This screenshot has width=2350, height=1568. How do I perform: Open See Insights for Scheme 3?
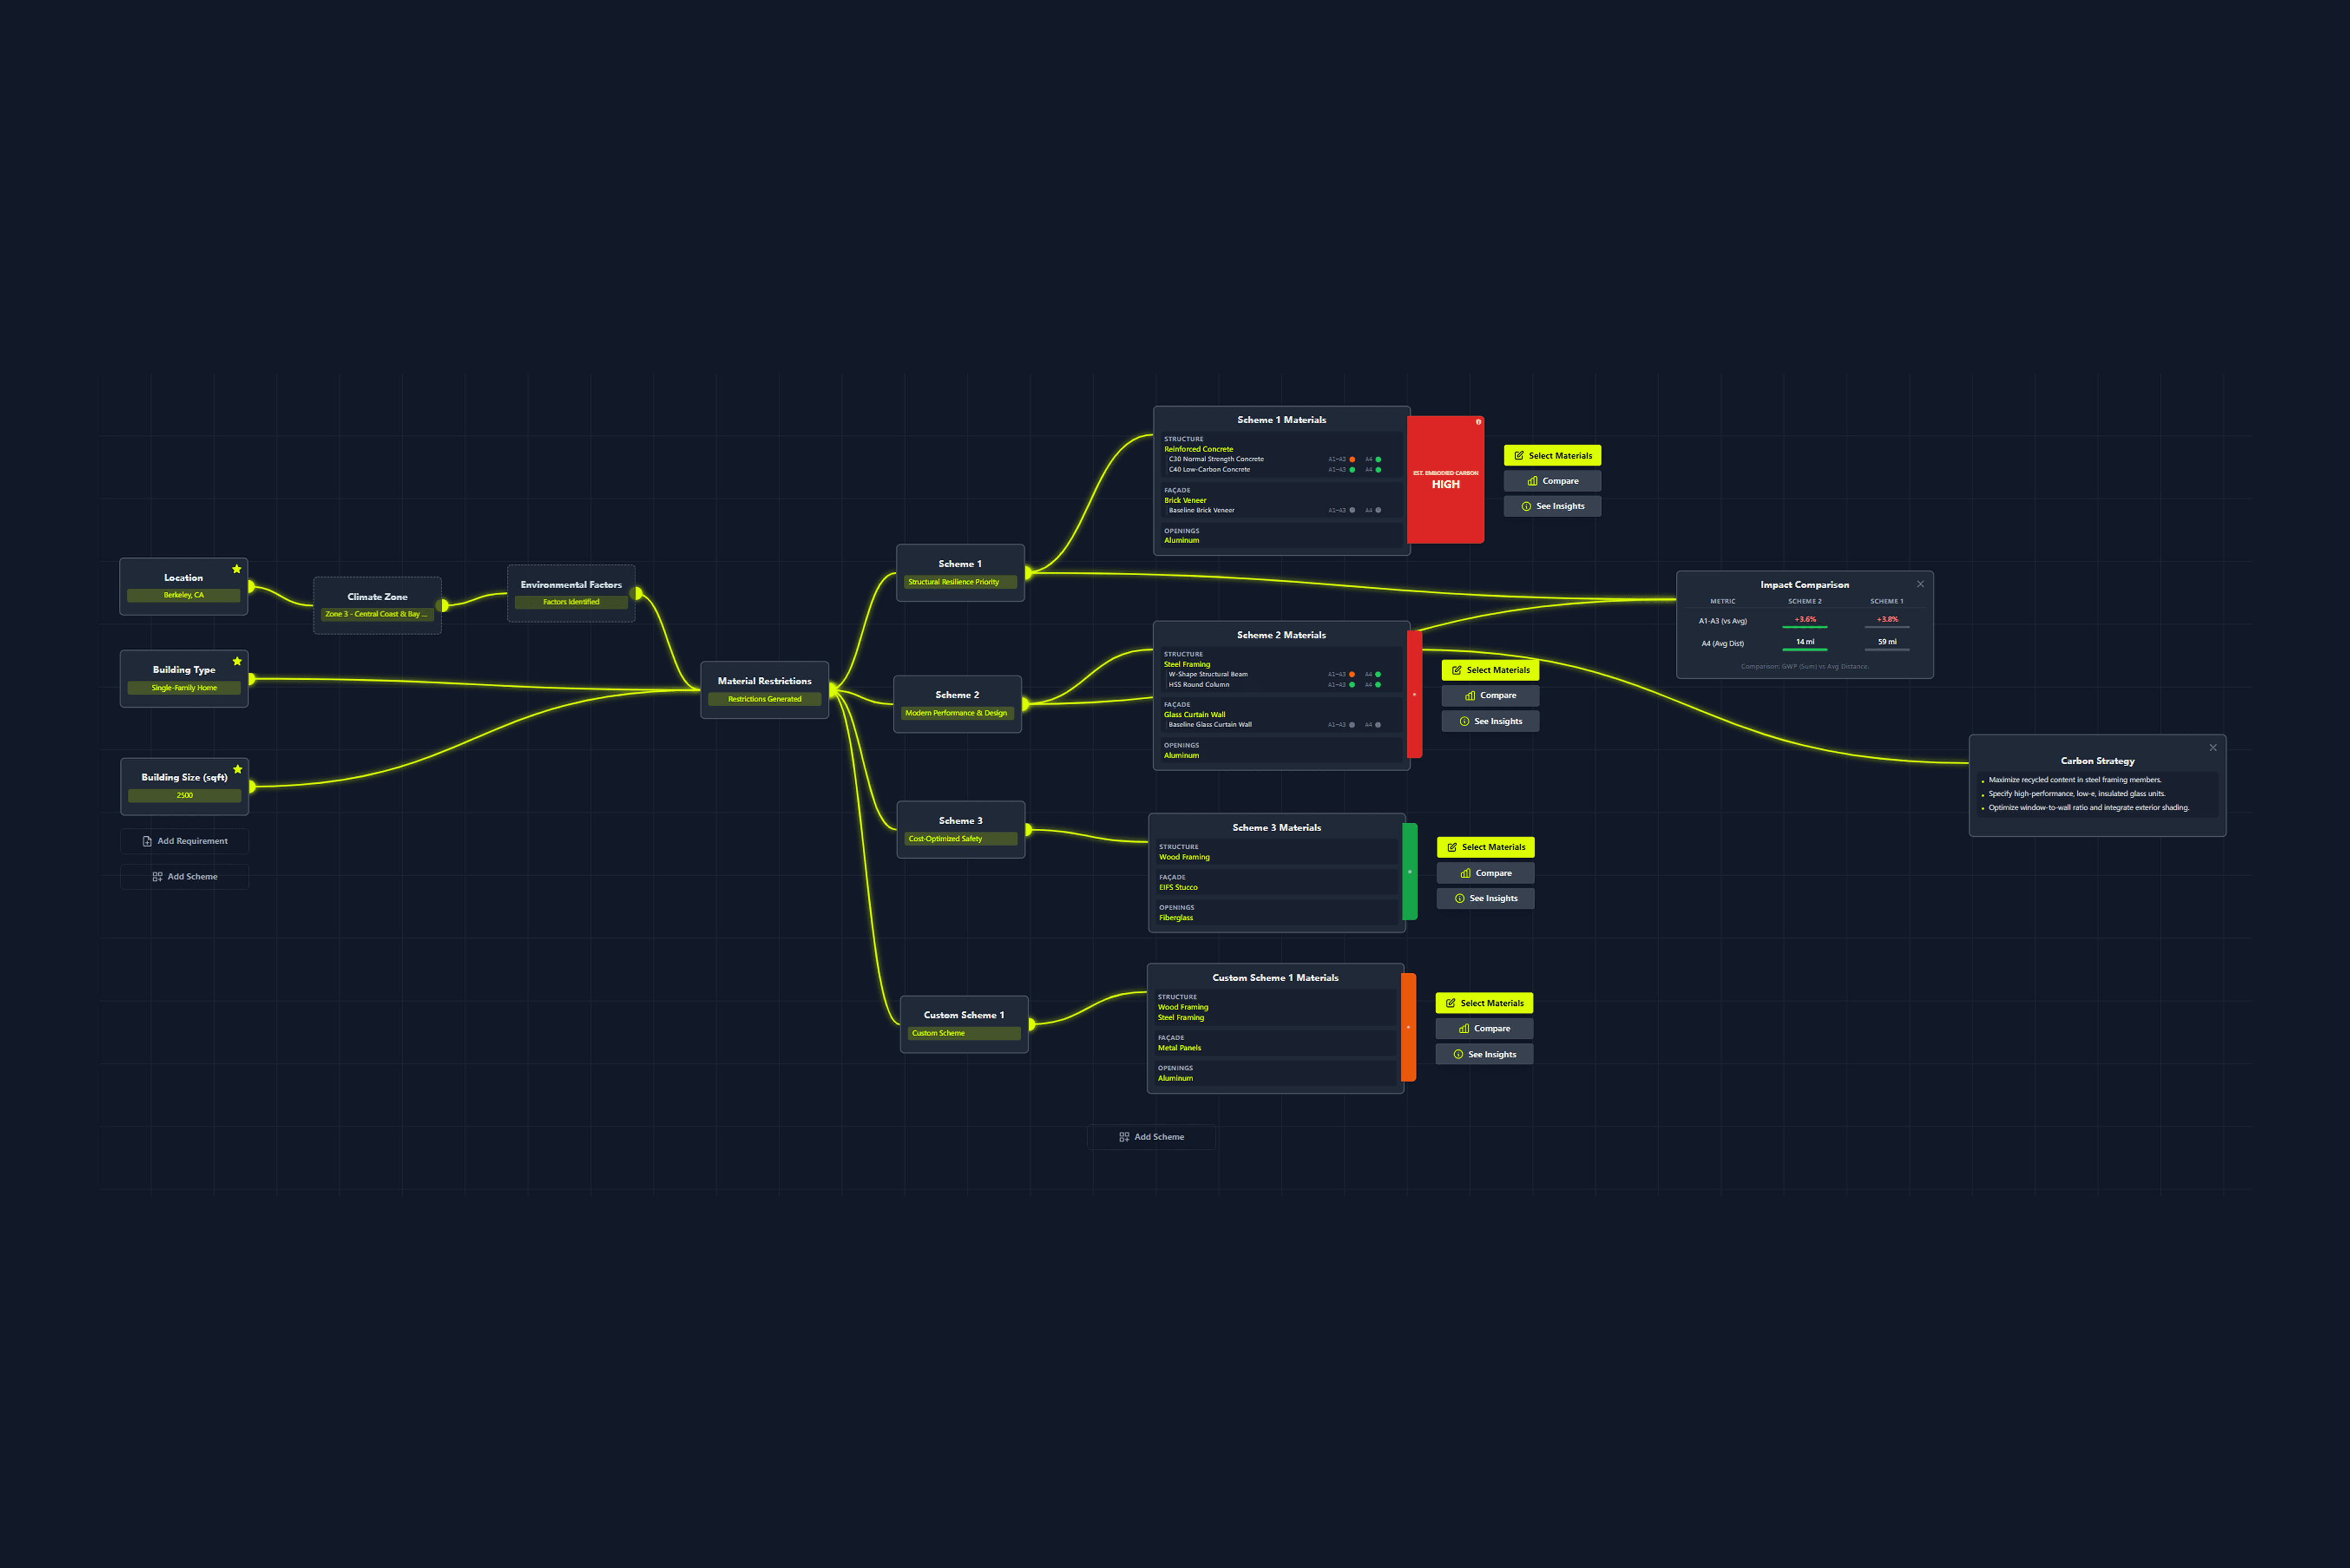click(x=1485, y=899)
